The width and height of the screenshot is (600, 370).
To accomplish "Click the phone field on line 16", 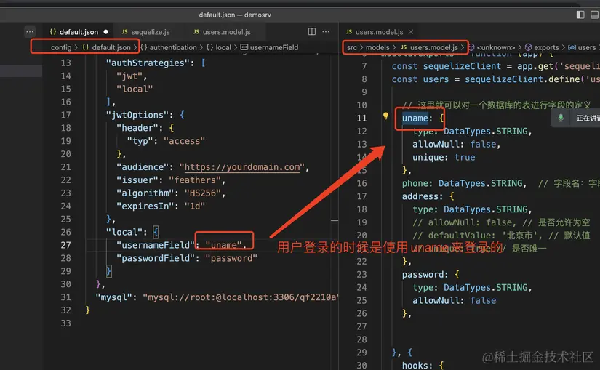I will coord(415,183).
